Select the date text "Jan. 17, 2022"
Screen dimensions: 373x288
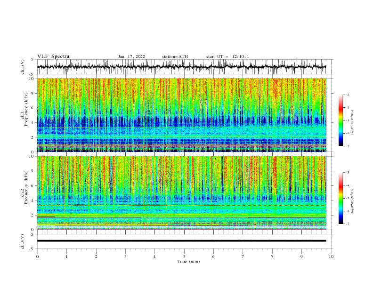click(x=131, y=56)
